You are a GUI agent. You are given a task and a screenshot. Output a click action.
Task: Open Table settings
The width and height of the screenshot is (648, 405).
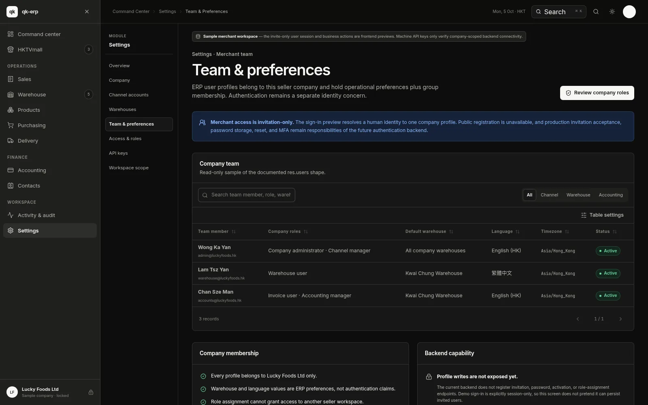(x=602, y=215)
